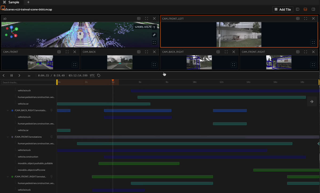Select the movable_object.pushable_pullable track row
The width and height of the screenshot is (320, 193).
click(x=35, y=163)
